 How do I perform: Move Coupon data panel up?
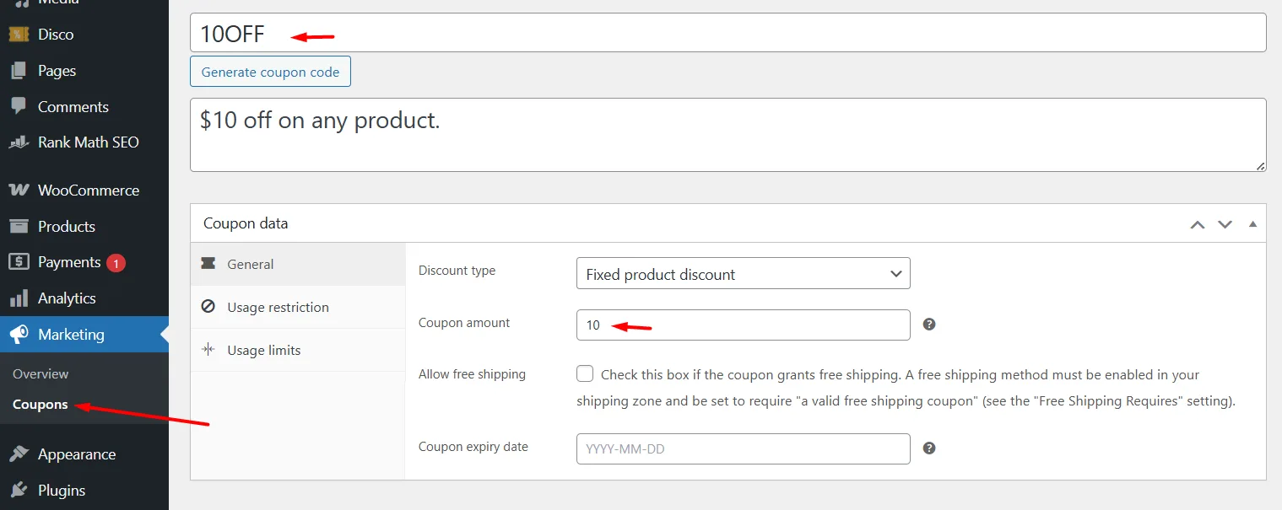[1198, 224]
